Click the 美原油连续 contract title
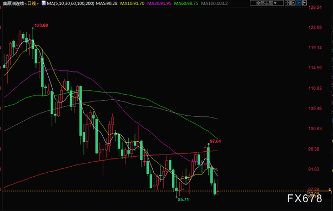333x211 pixels. pos(13,3)
